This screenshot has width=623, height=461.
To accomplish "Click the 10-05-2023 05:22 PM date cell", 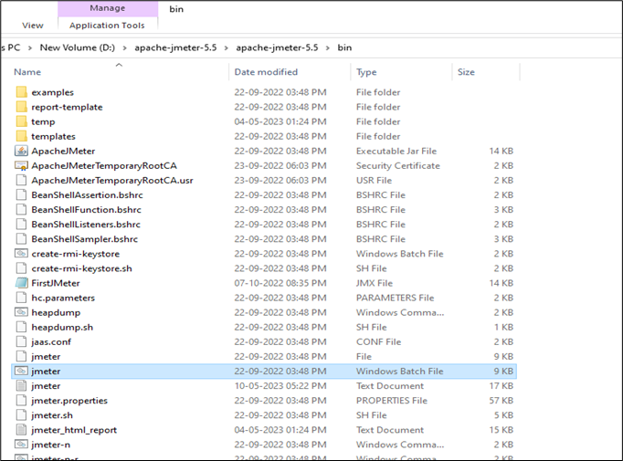I will click(x=280, y=386).
